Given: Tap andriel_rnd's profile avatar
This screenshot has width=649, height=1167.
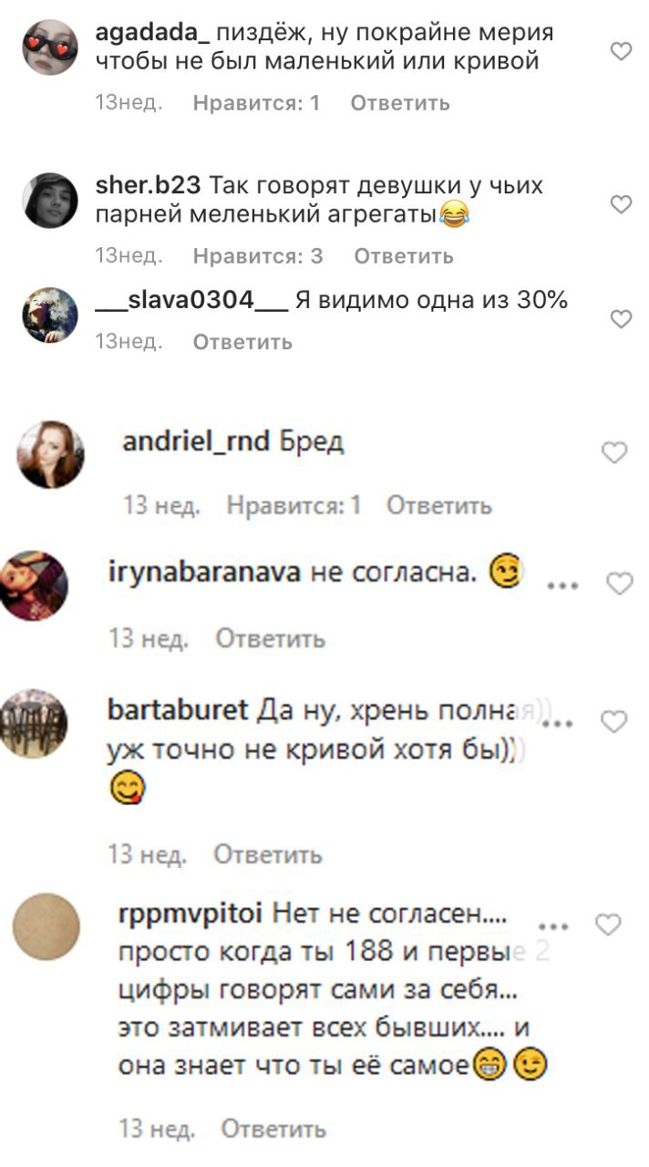Looking at the screenshot, I should [x=50, y=455].
